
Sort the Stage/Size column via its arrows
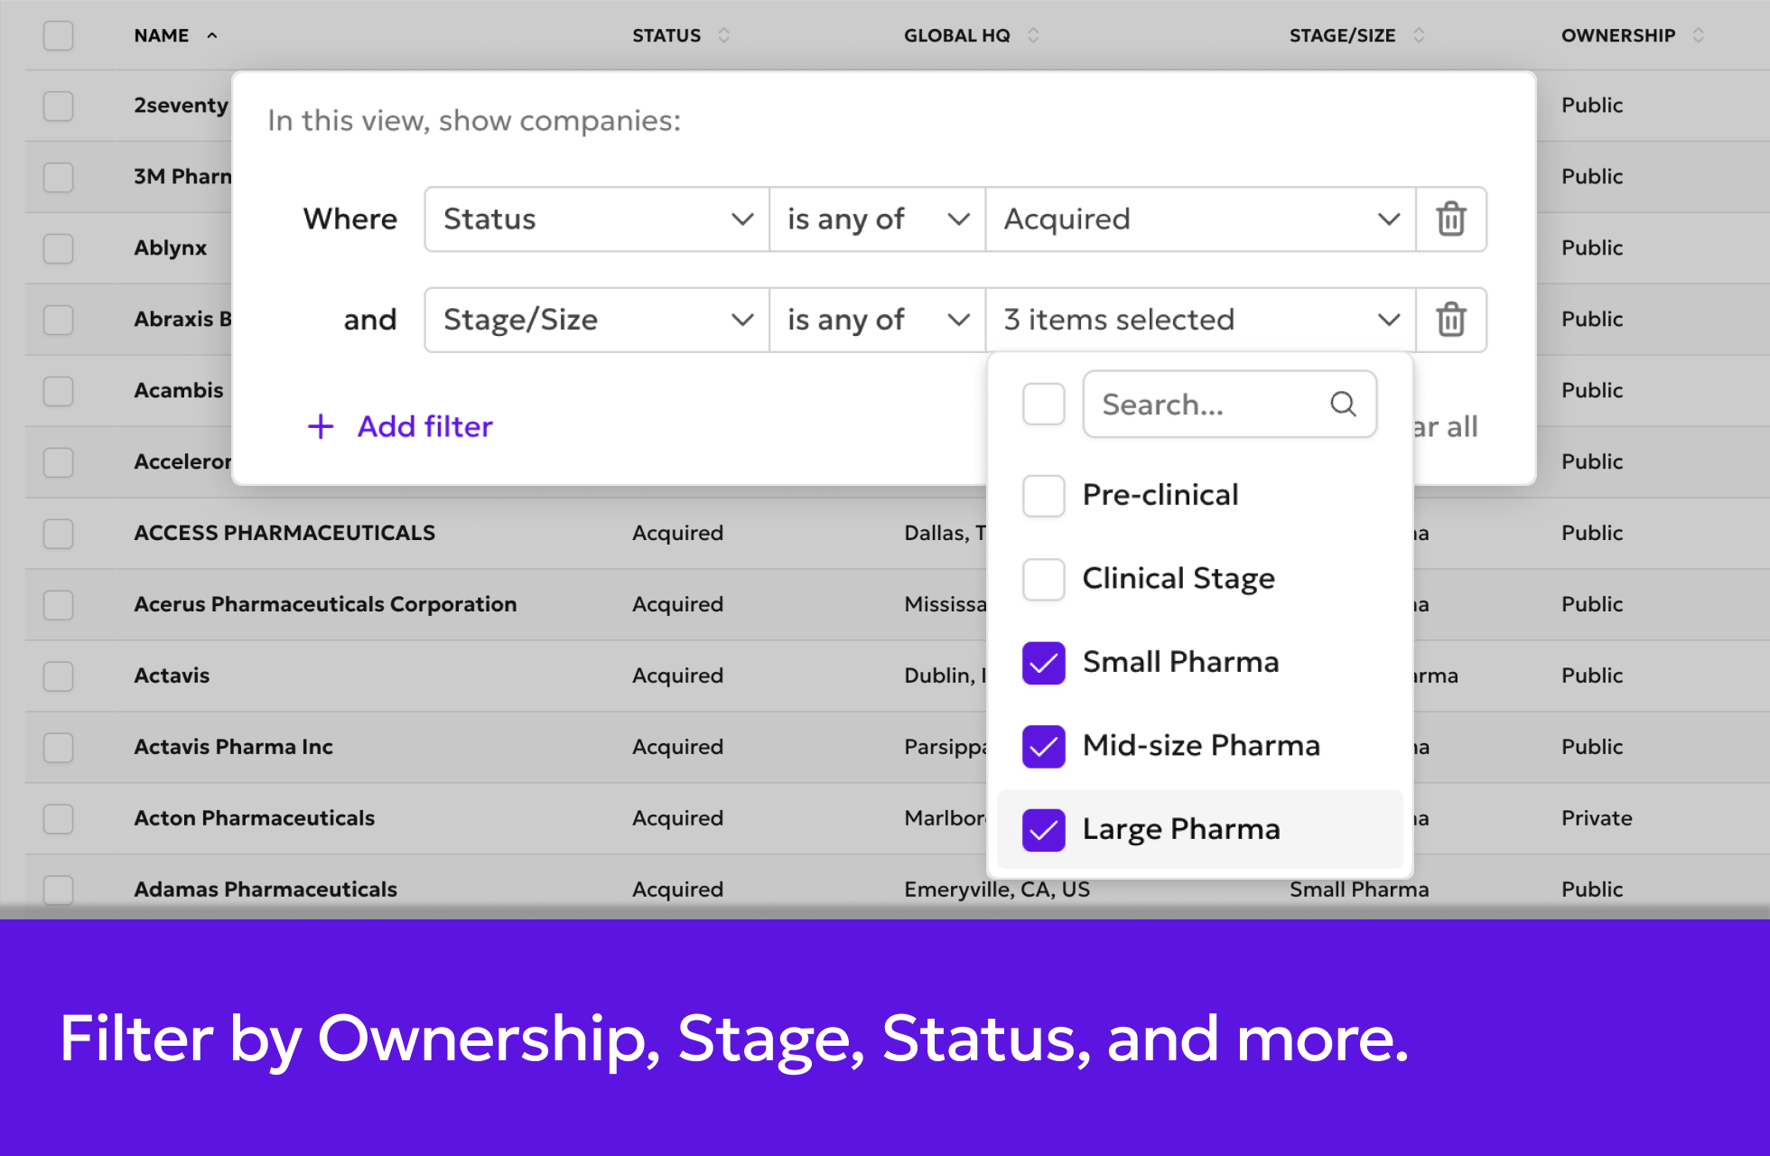point(1419,35)
